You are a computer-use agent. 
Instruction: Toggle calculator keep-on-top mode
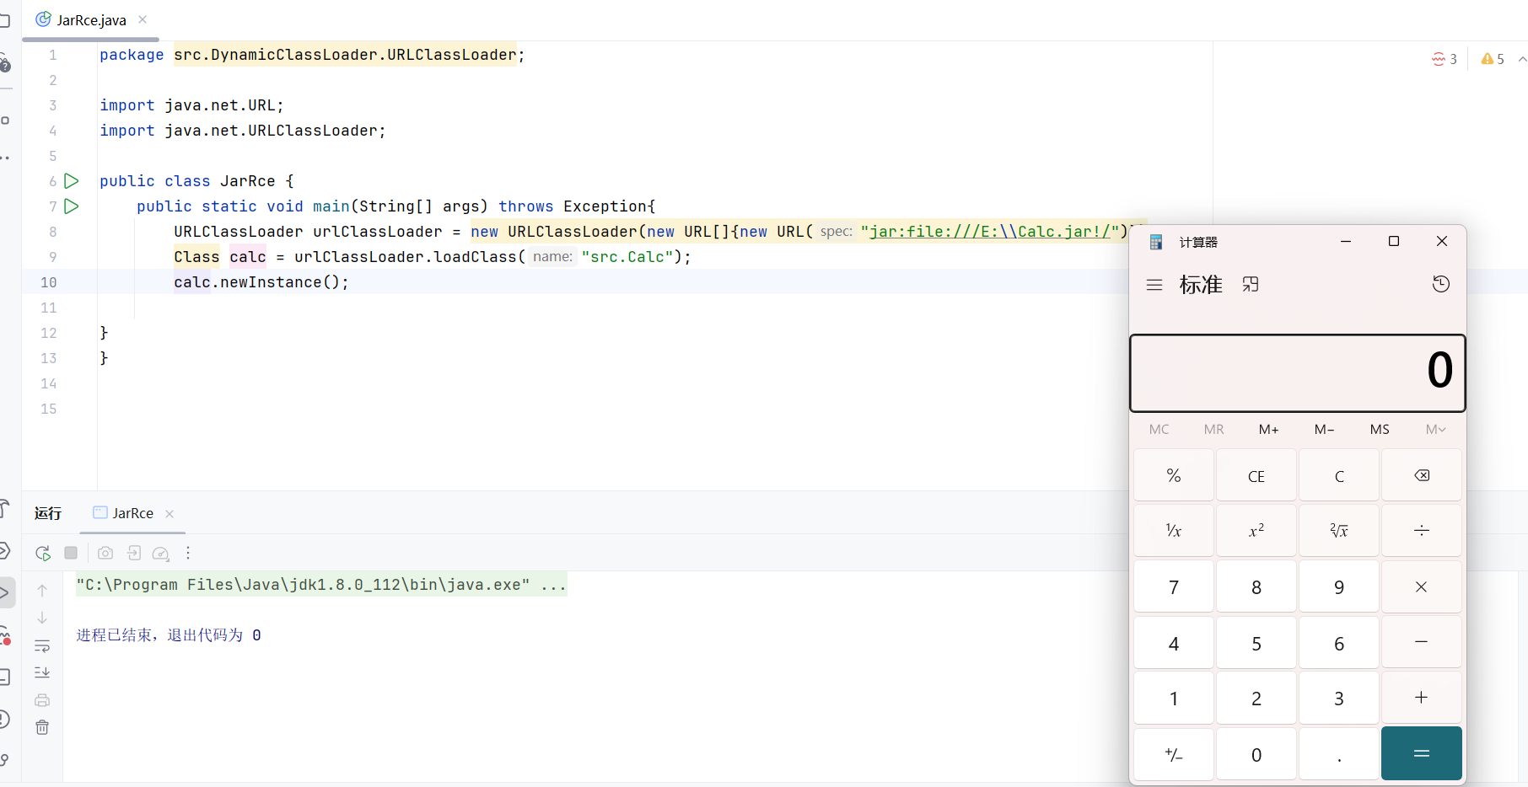(1251, 285)
